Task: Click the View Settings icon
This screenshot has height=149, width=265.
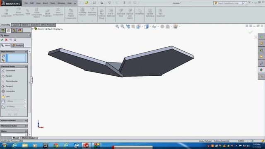Action: [x=176, y=26]
